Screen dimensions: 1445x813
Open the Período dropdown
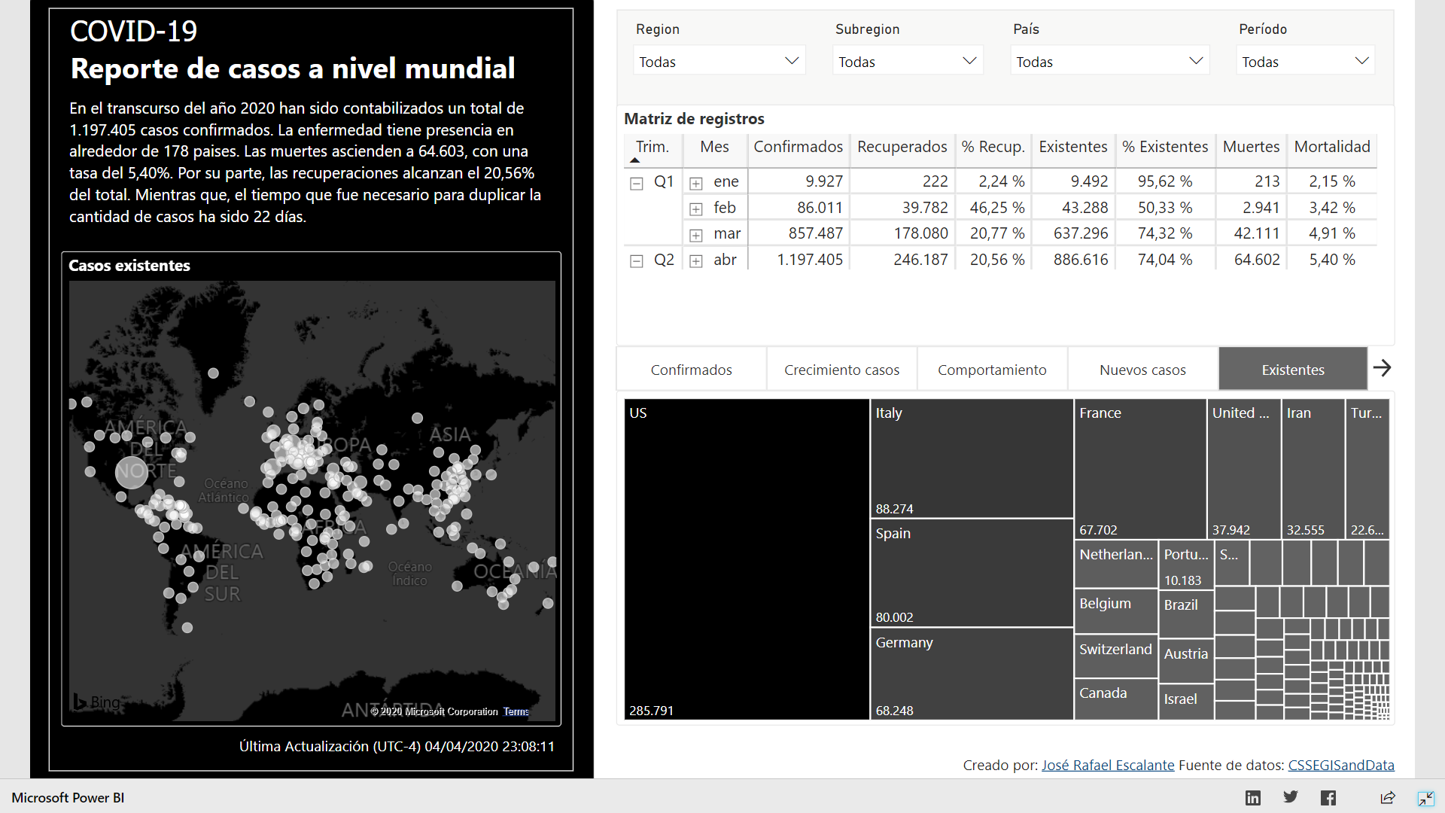click(x=1305, y=61)
